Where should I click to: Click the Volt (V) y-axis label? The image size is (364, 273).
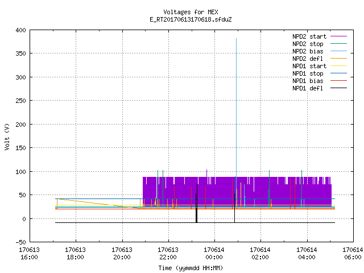coord(7,136)
